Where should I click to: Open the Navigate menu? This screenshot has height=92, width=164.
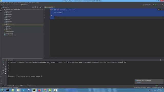(11, 3)
